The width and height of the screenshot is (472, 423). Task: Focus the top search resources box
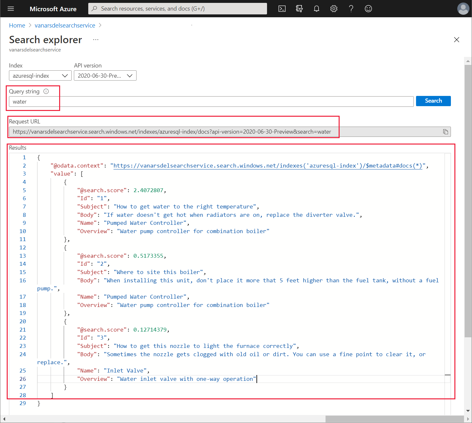coord(177,9)
